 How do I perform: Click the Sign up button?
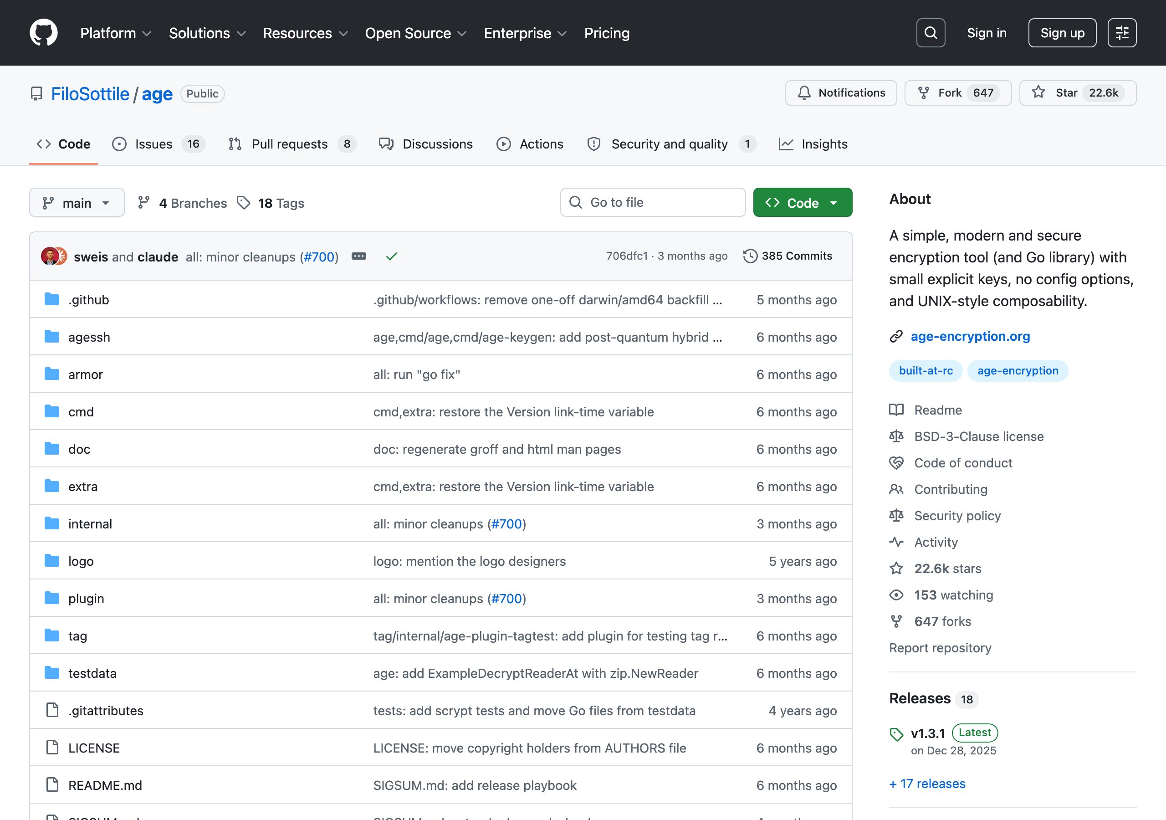(x=1063, y=33)
